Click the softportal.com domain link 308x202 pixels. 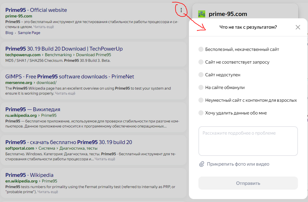[20, 148]
